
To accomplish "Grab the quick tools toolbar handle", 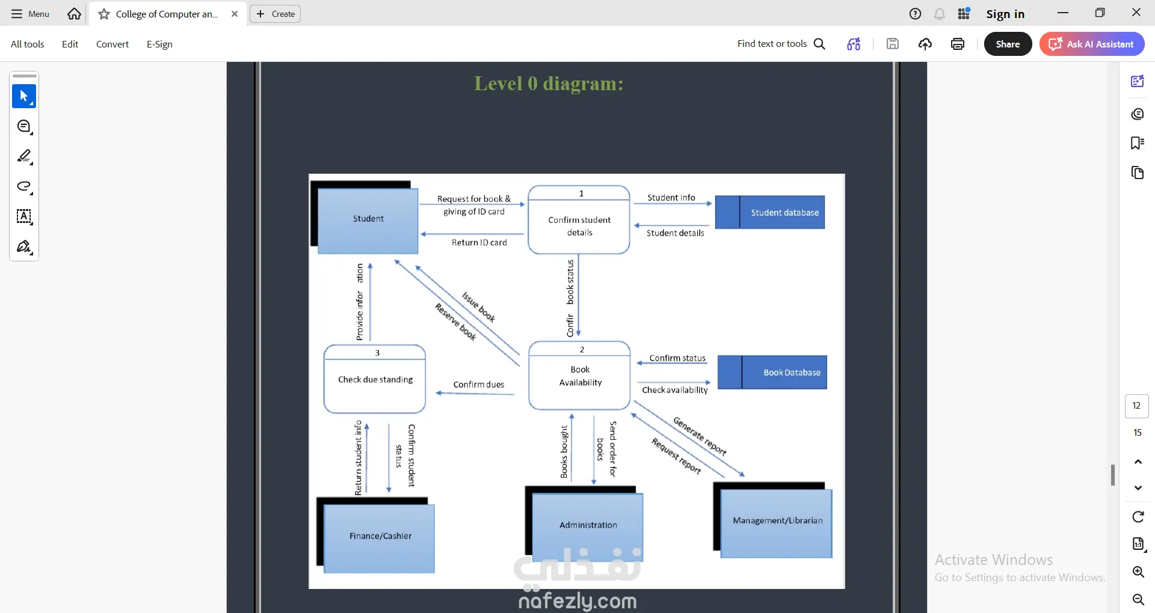I will tap(24, 76).
